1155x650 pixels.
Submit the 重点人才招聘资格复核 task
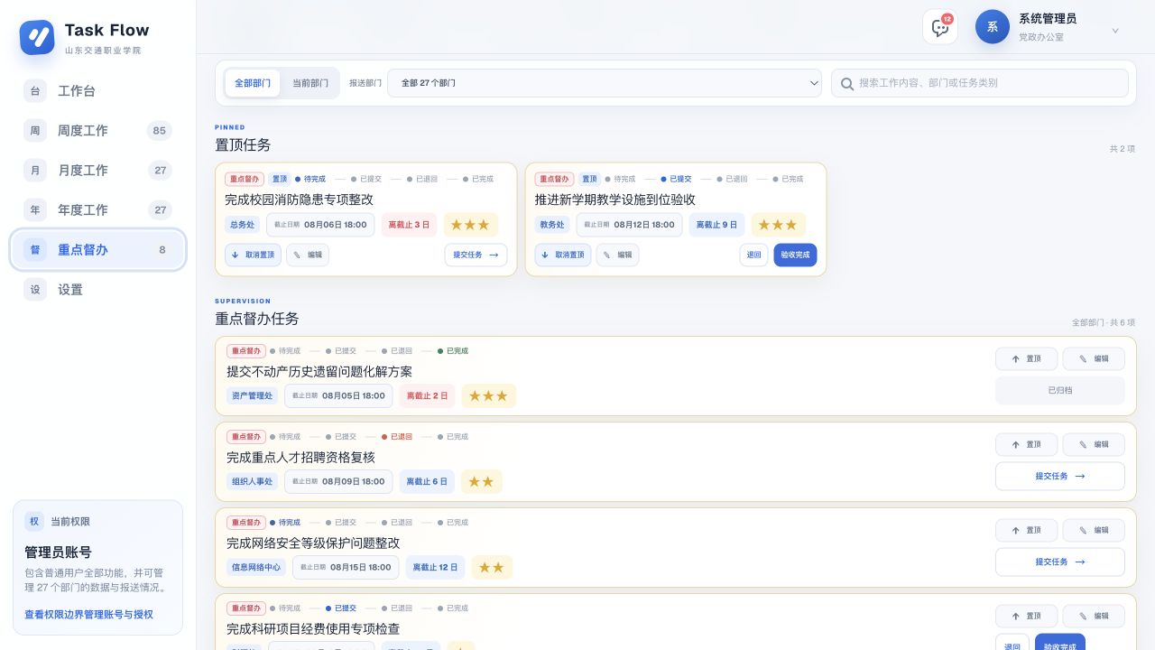(1060, 477)
